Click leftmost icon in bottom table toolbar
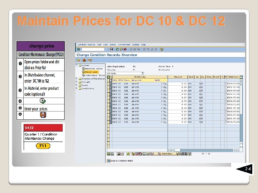258x193 pixels. tap(109, 154)
